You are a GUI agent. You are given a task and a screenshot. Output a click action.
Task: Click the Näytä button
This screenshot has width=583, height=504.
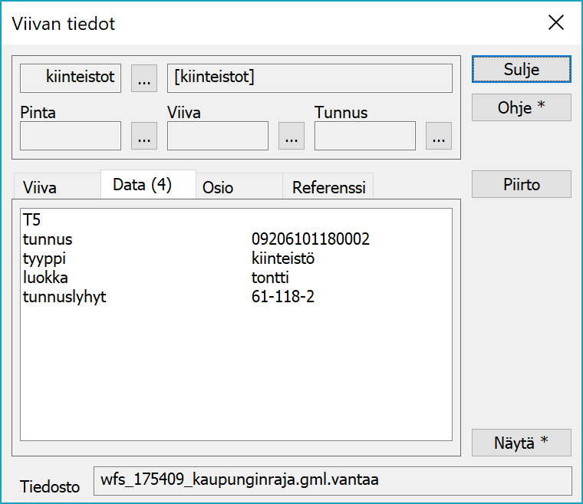pyautogui.click(x=522, y=443)
